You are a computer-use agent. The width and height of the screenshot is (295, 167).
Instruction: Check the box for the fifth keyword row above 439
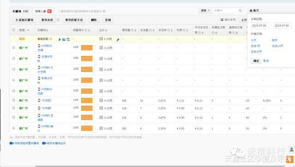click(13, 91)
